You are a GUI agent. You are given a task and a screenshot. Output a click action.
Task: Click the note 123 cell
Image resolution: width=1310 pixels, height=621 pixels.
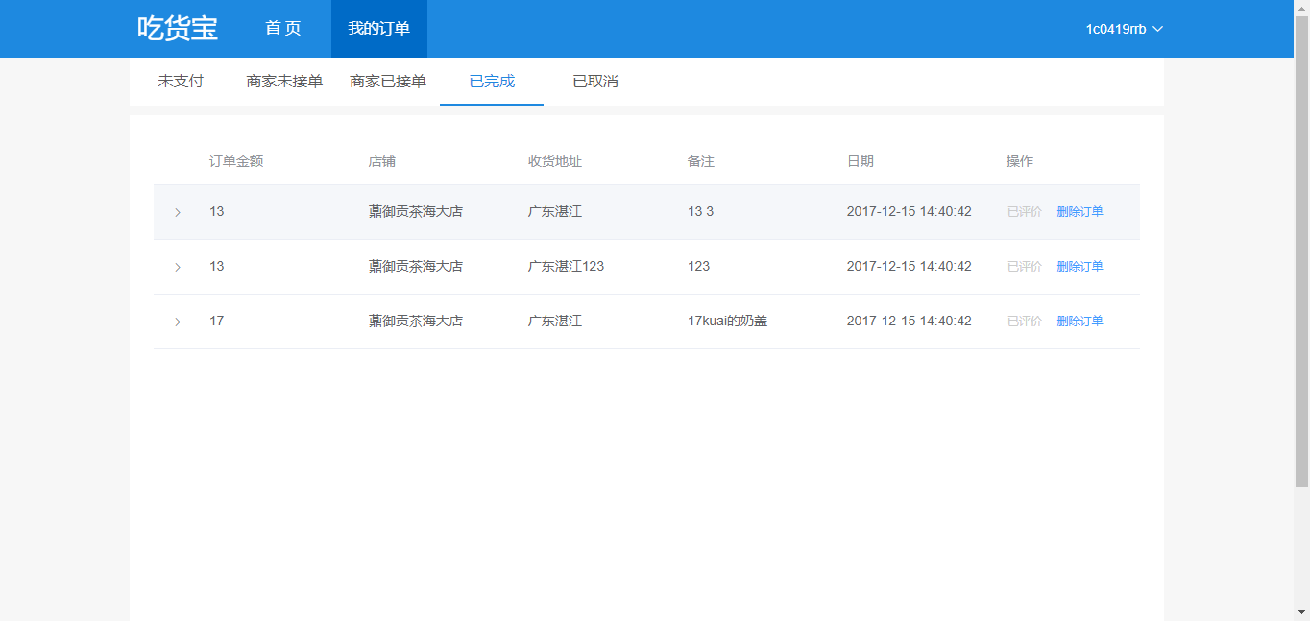tap(699, 267)
